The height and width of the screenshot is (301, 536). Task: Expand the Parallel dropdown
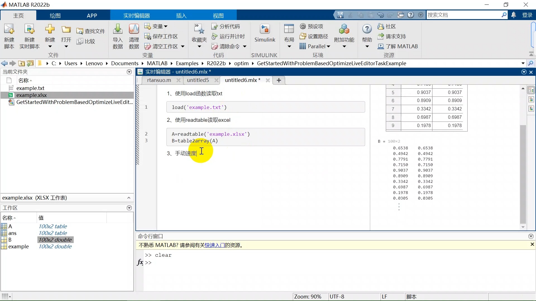click(328, 47)
